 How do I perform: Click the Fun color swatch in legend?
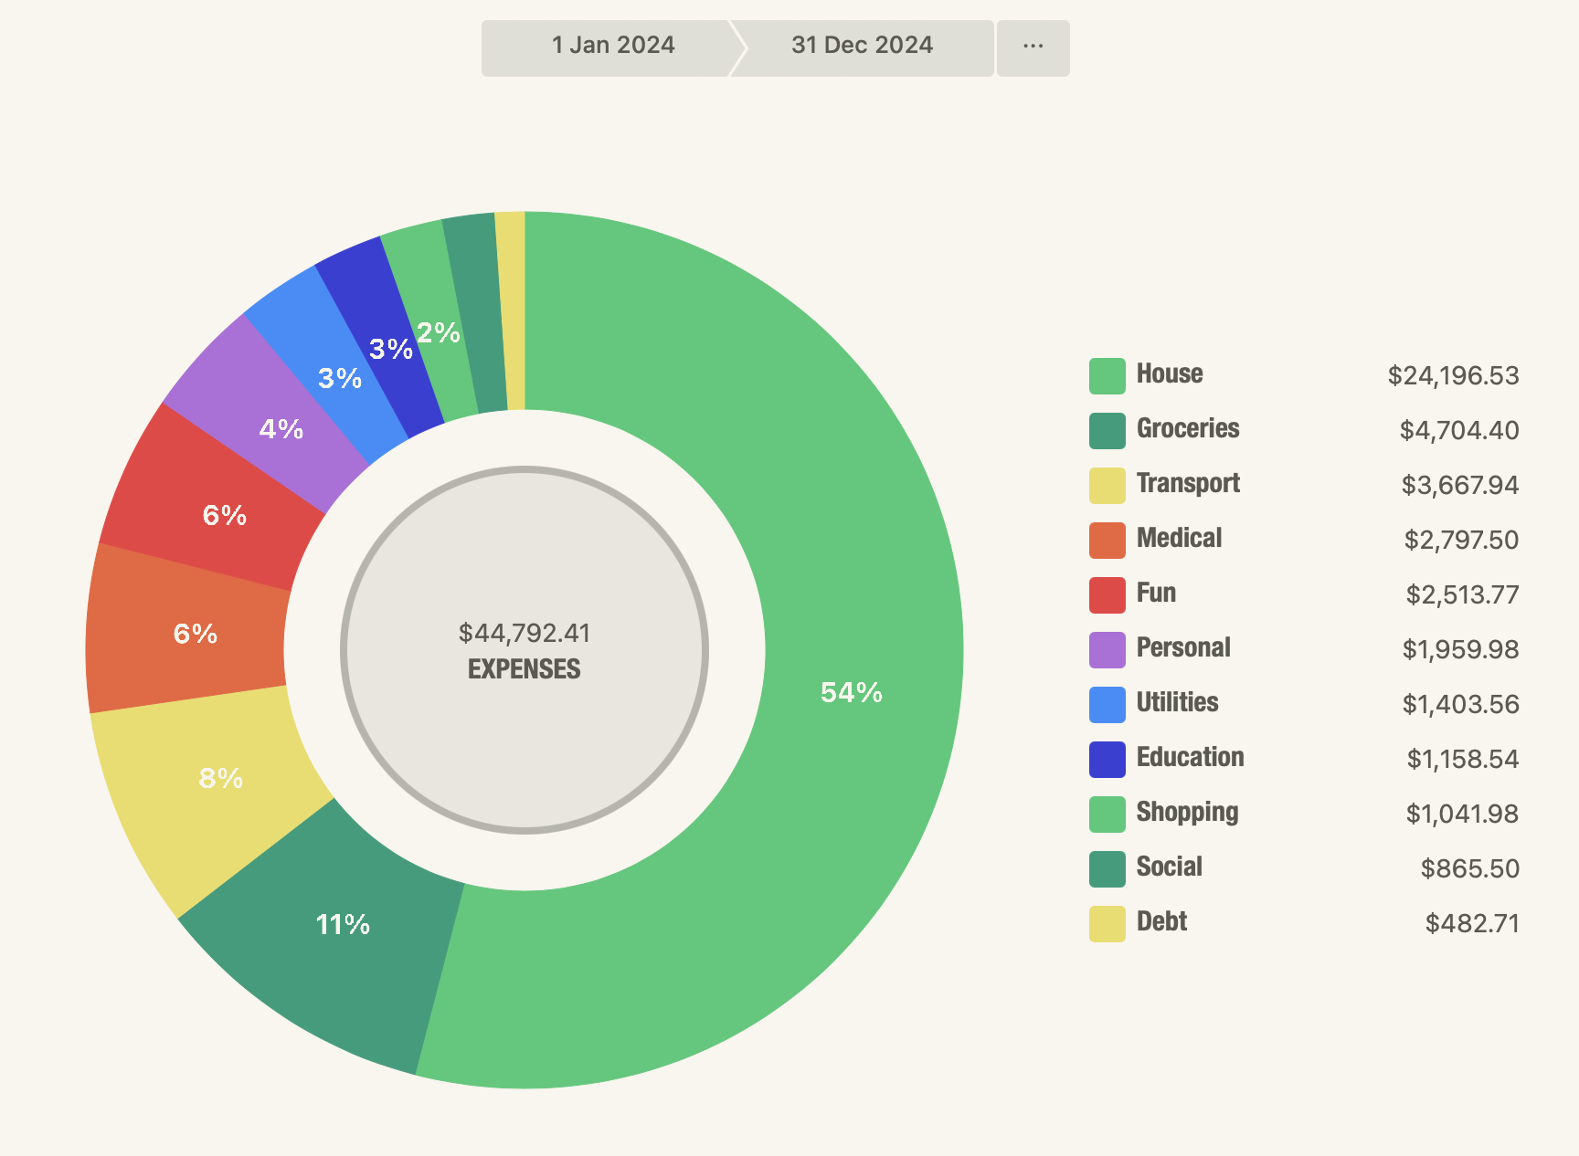tap(1107, 595)
